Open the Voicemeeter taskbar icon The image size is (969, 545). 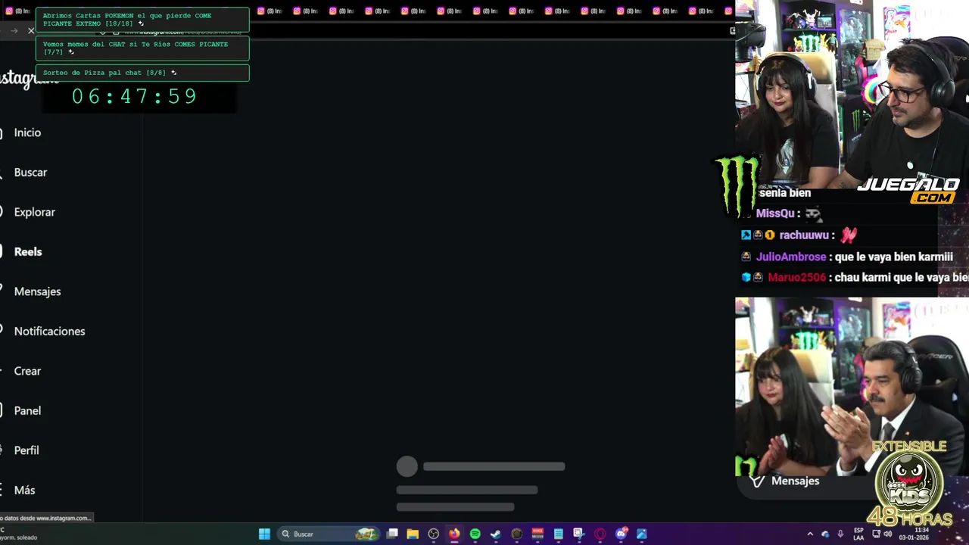(537, 534)
